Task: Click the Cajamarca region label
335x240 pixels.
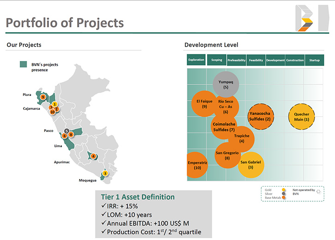Action: (31, 108)
